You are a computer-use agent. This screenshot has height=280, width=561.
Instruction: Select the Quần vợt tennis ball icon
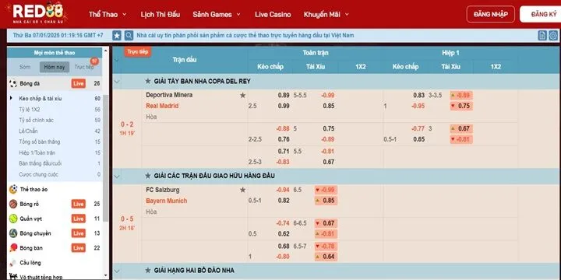[13, 219]
